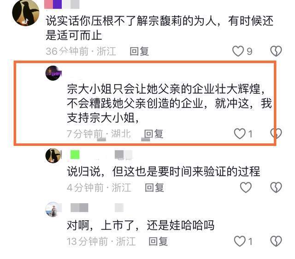
Task: Open the username above 对啊，上市了 comment
Action: (x=97, y=208)
